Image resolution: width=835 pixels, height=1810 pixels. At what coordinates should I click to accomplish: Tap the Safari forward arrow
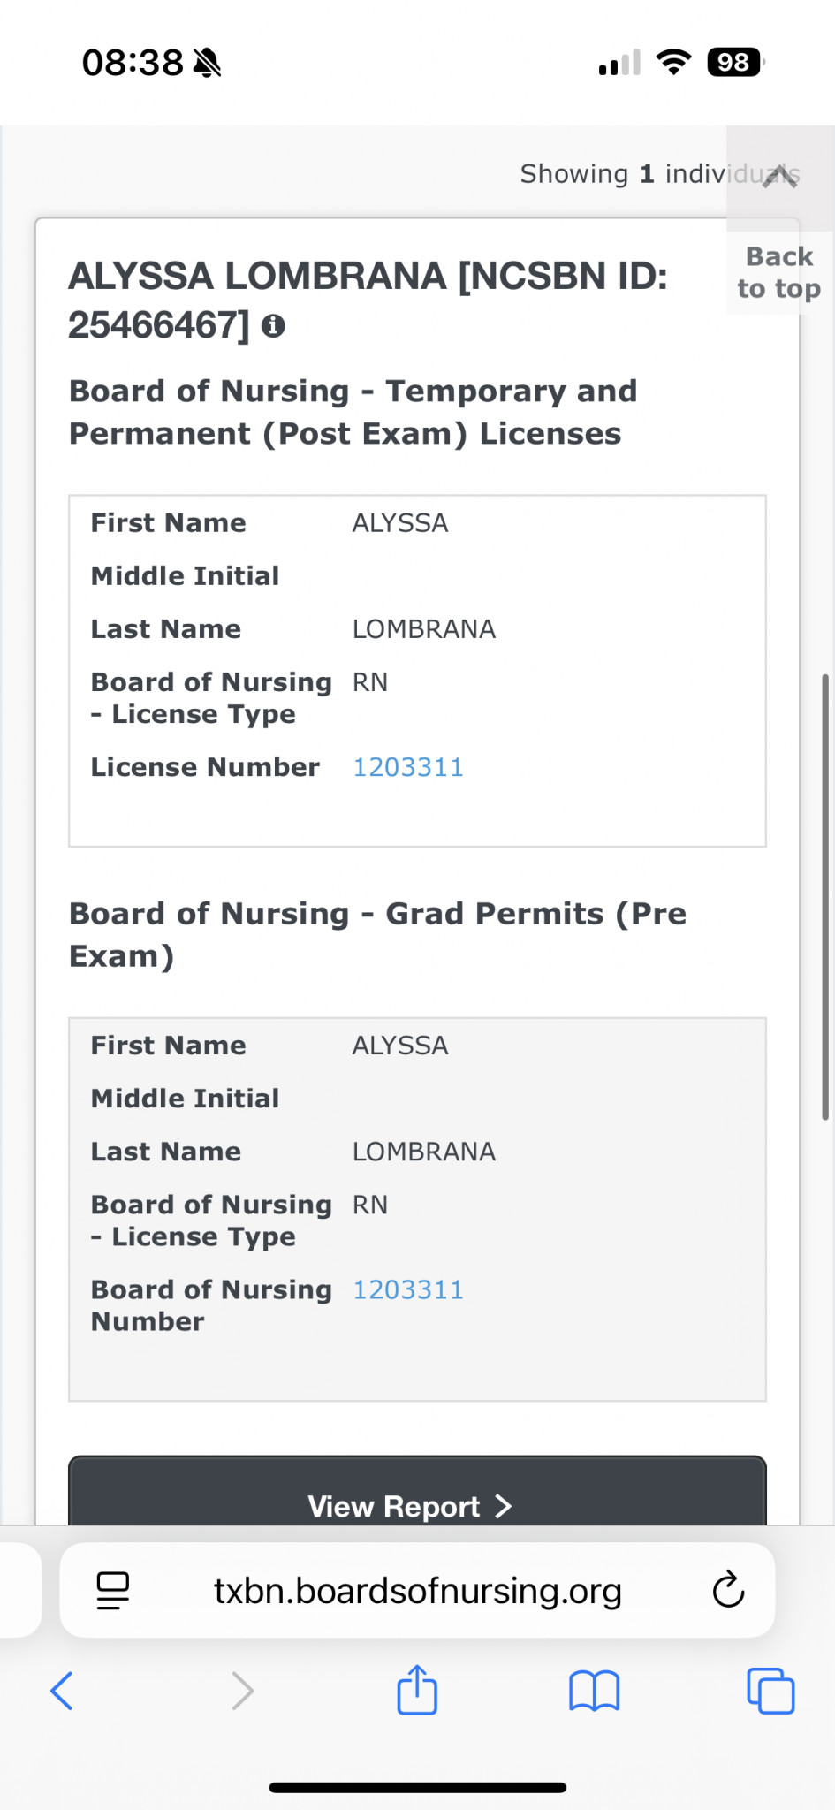pos(242,1691)
